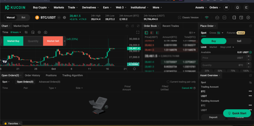Screen dimensions: 254x126
Task: Select Limit order type
Action: click(x=203, y=47)
